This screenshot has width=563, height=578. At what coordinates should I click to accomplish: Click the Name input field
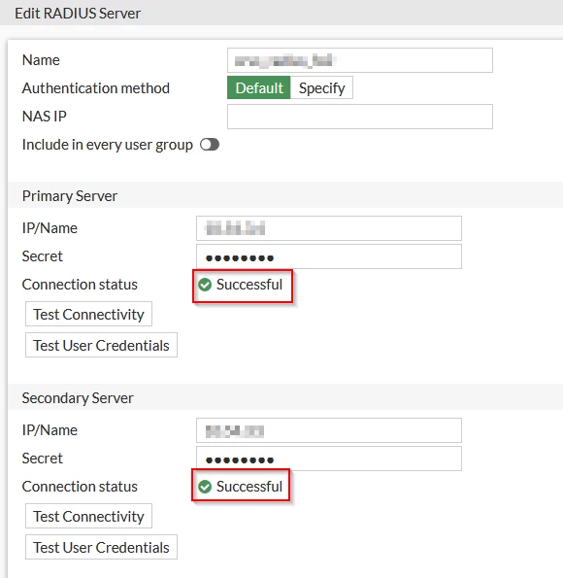[360, 60]
